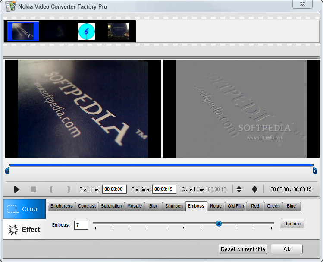The width and height of the screenshot is (323, 262).
Task: Select the second dark thumbnail
Action: pos(55,32)
